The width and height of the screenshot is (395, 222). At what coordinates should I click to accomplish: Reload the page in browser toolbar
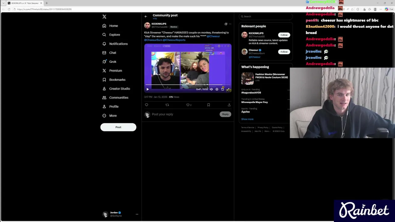[x=9, y=9]
